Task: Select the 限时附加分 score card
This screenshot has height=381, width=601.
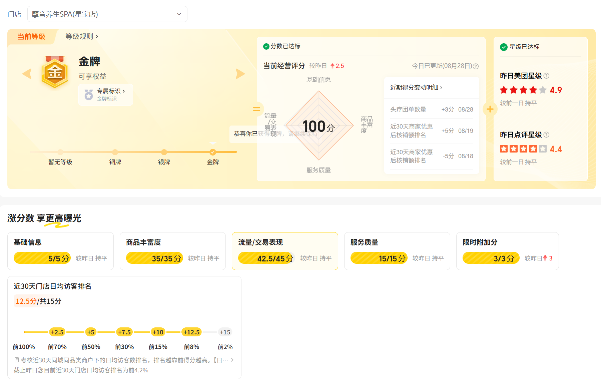Action: coord(508,251)
